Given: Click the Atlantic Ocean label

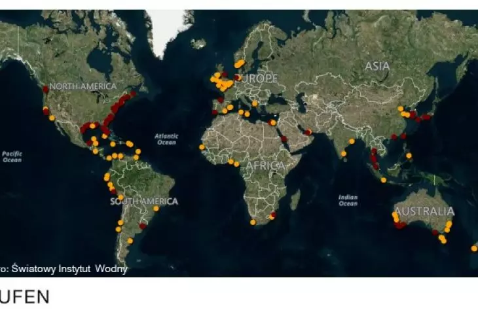Looking at the screenshot, I should 166,139.
